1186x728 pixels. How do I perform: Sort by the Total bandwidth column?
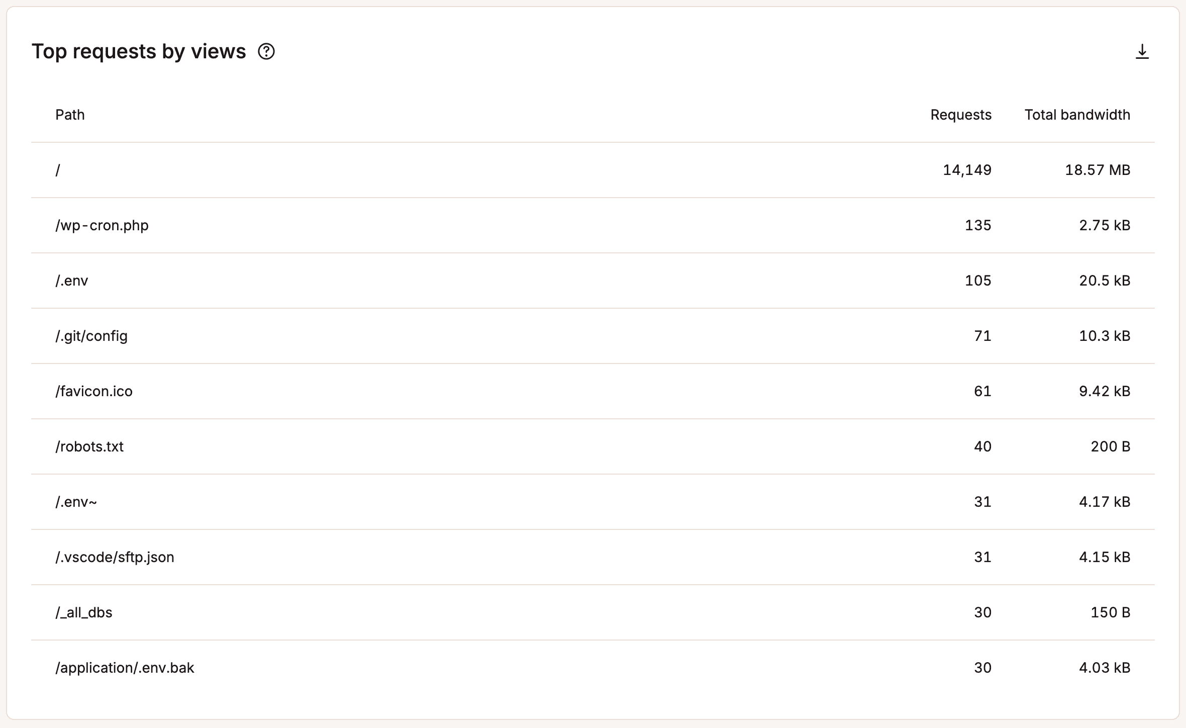pos(1077,115)
